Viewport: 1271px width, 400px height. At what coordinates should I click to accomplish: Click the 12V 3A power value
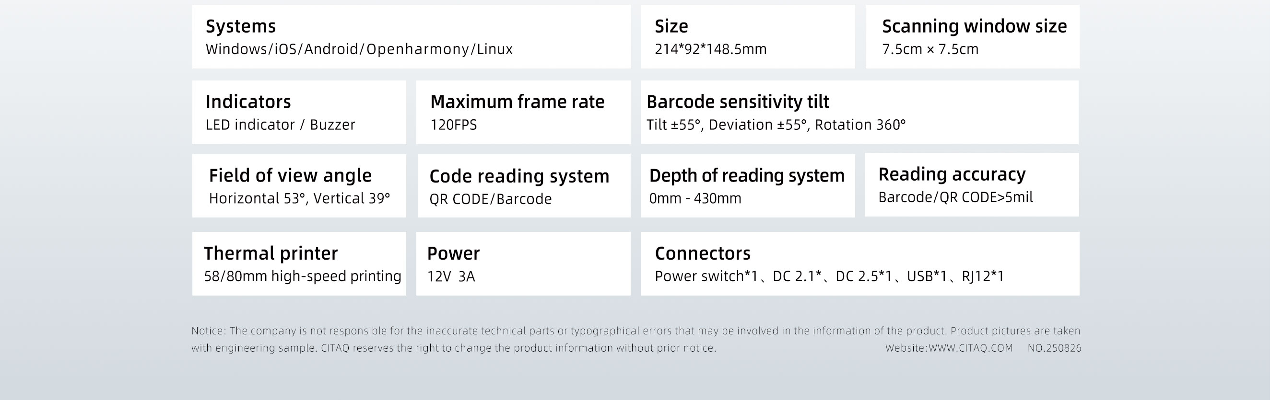[x=451, y=276]
